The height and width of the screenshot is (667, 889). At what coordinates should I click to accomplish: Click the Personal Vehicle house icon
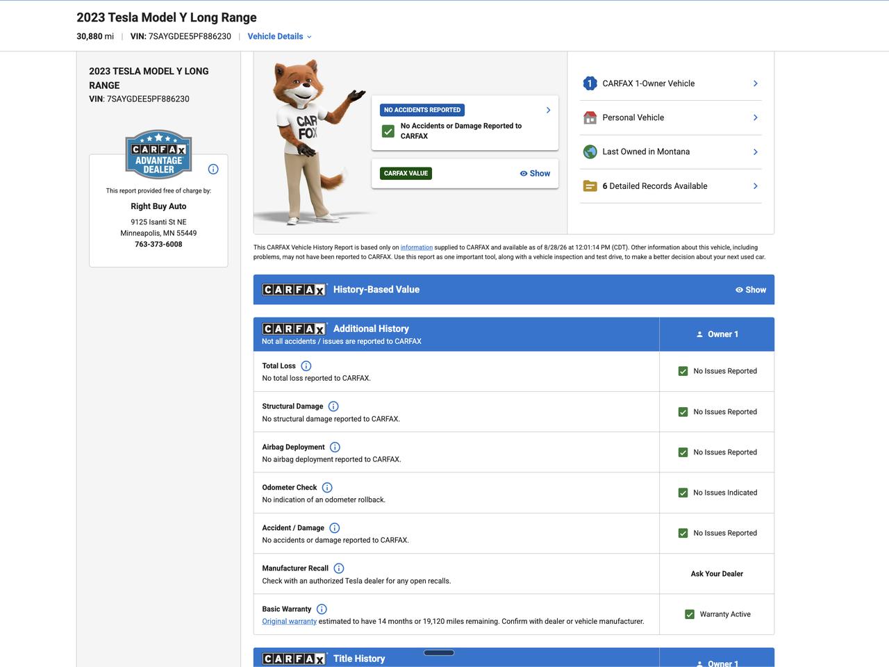click(590, 117)
